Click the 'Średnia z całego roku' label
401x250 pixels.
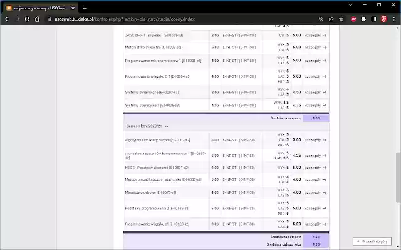coord(284,244)
